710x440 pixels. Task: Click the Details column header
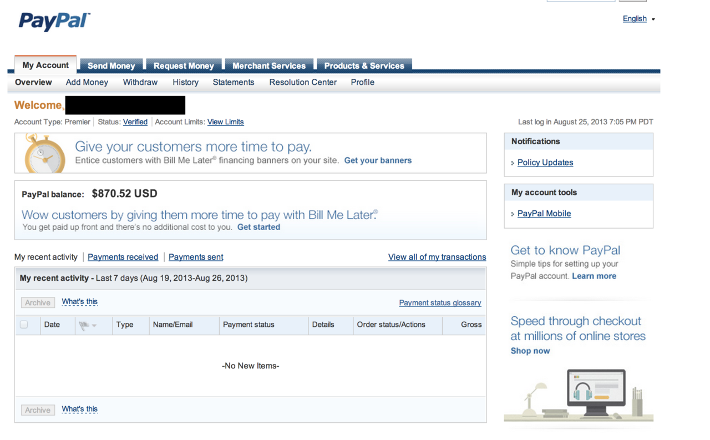[x=323, y=325]
